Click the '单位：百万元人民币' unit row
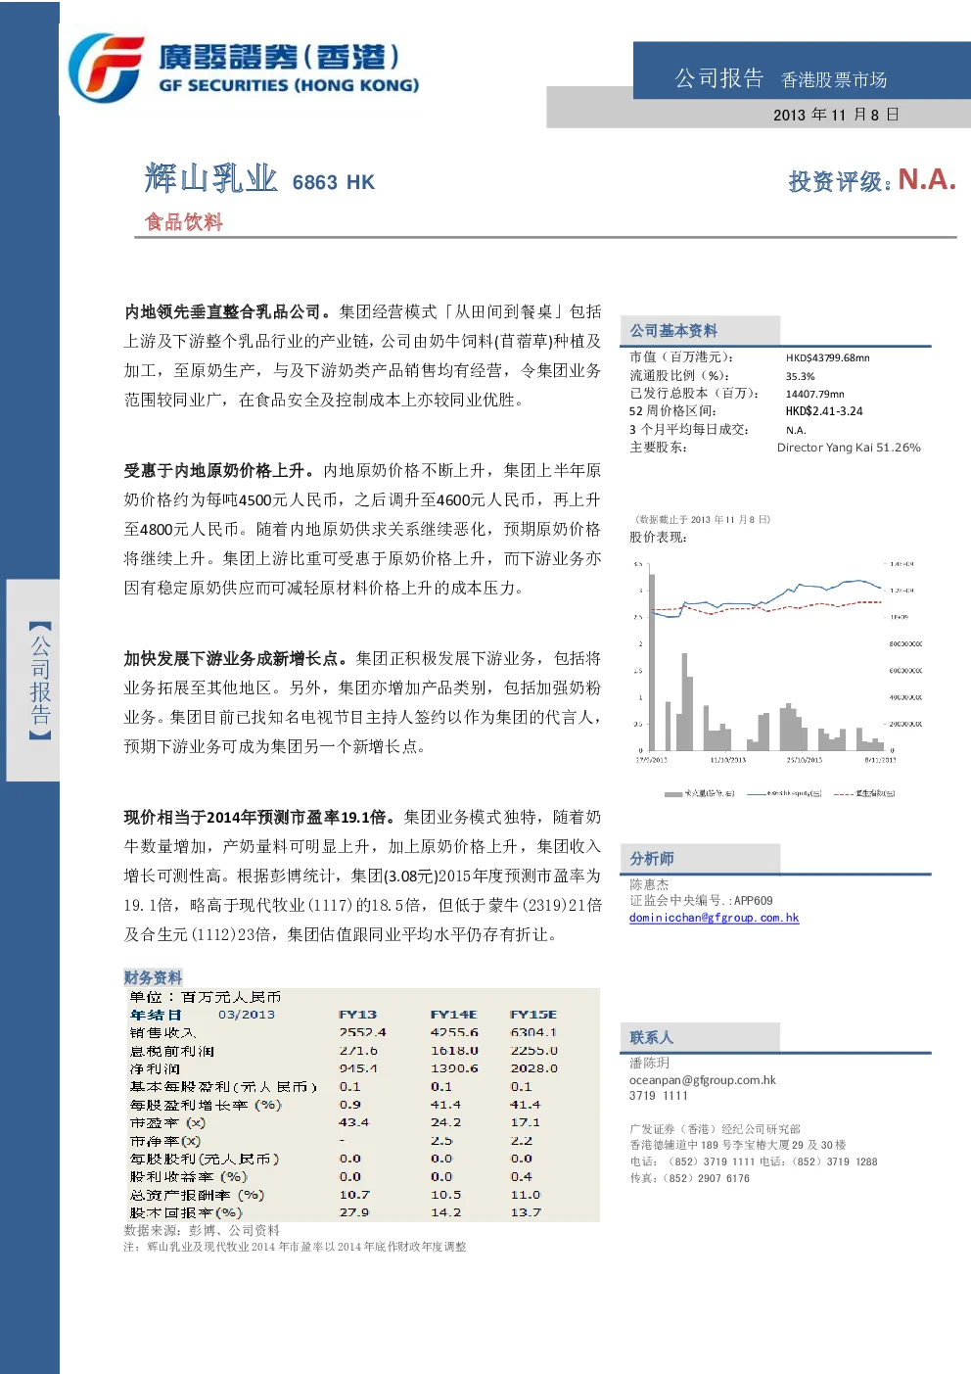 pyautogui.click(x=206, y=997)
